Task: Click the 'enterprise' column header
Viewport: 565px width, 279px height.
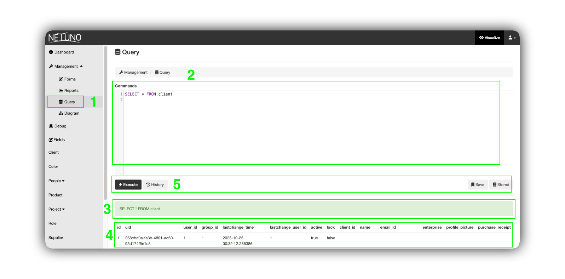Action: coord(432,227)
